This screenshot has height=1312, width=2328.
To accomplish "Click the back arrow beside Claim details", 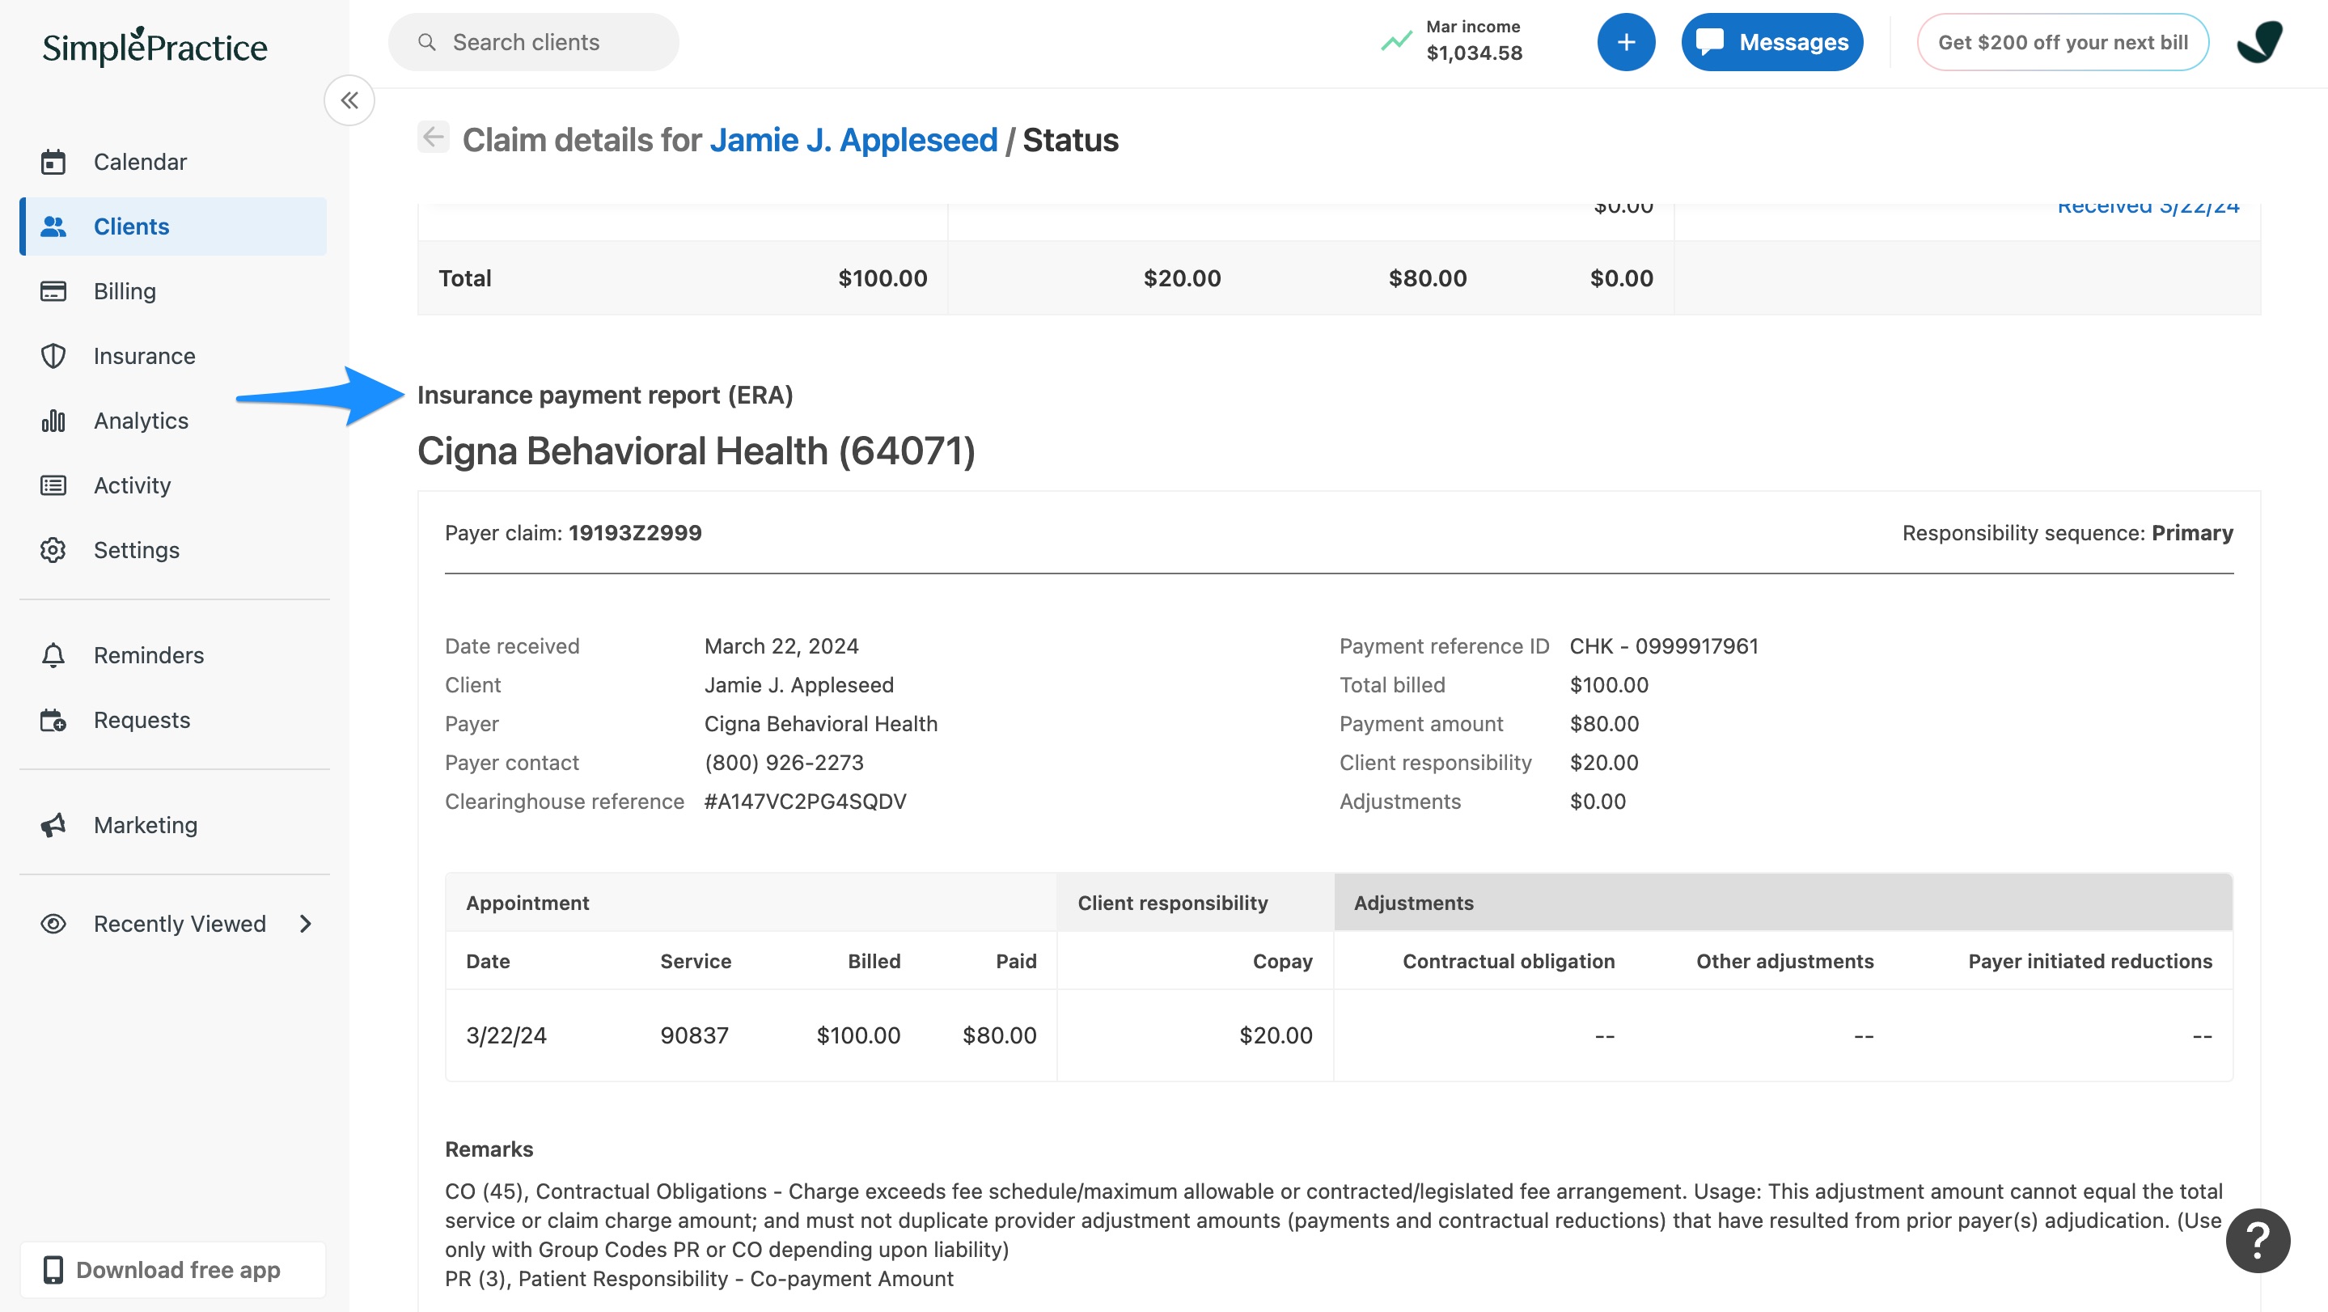I will [434, 138].
